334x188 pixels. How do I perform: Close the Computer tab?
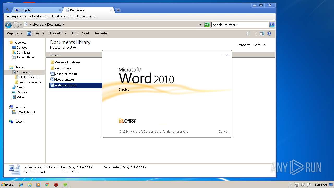coord(60,10)
